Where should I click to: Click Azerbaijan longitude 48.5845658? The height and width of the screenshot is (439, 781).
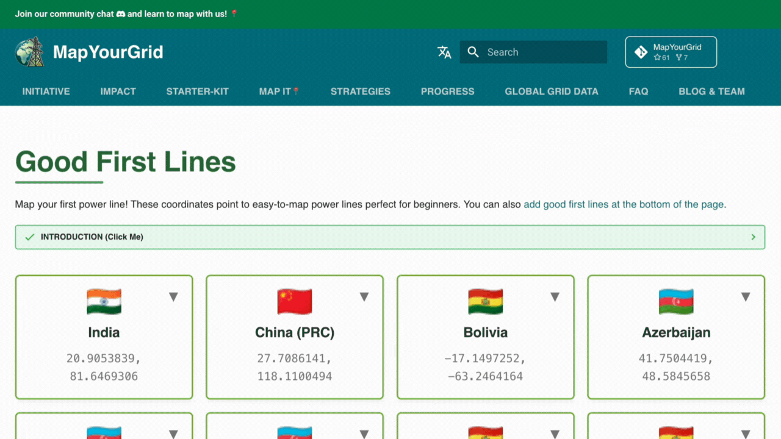tap(676, 376)
